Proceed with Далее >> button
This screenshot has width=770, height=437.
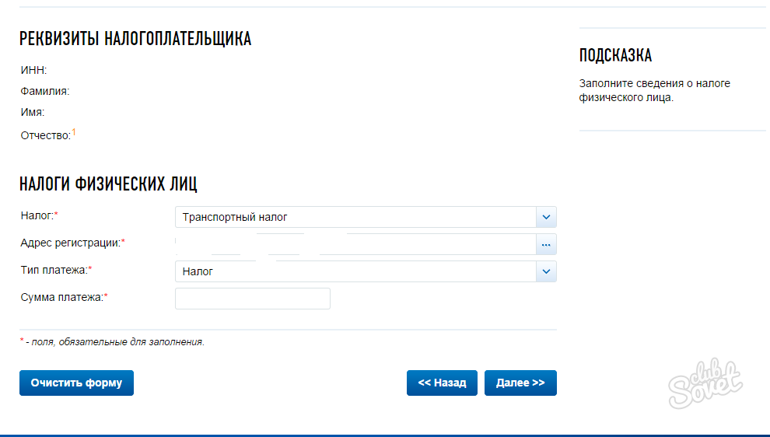point(520,383)
